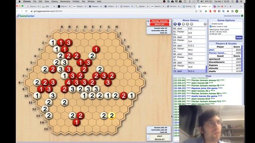The height and width of the screenshot is (143, 255).
Task: Click Players & Guests scrollbar
Action: pyautogui.click(x=242, y=58)
